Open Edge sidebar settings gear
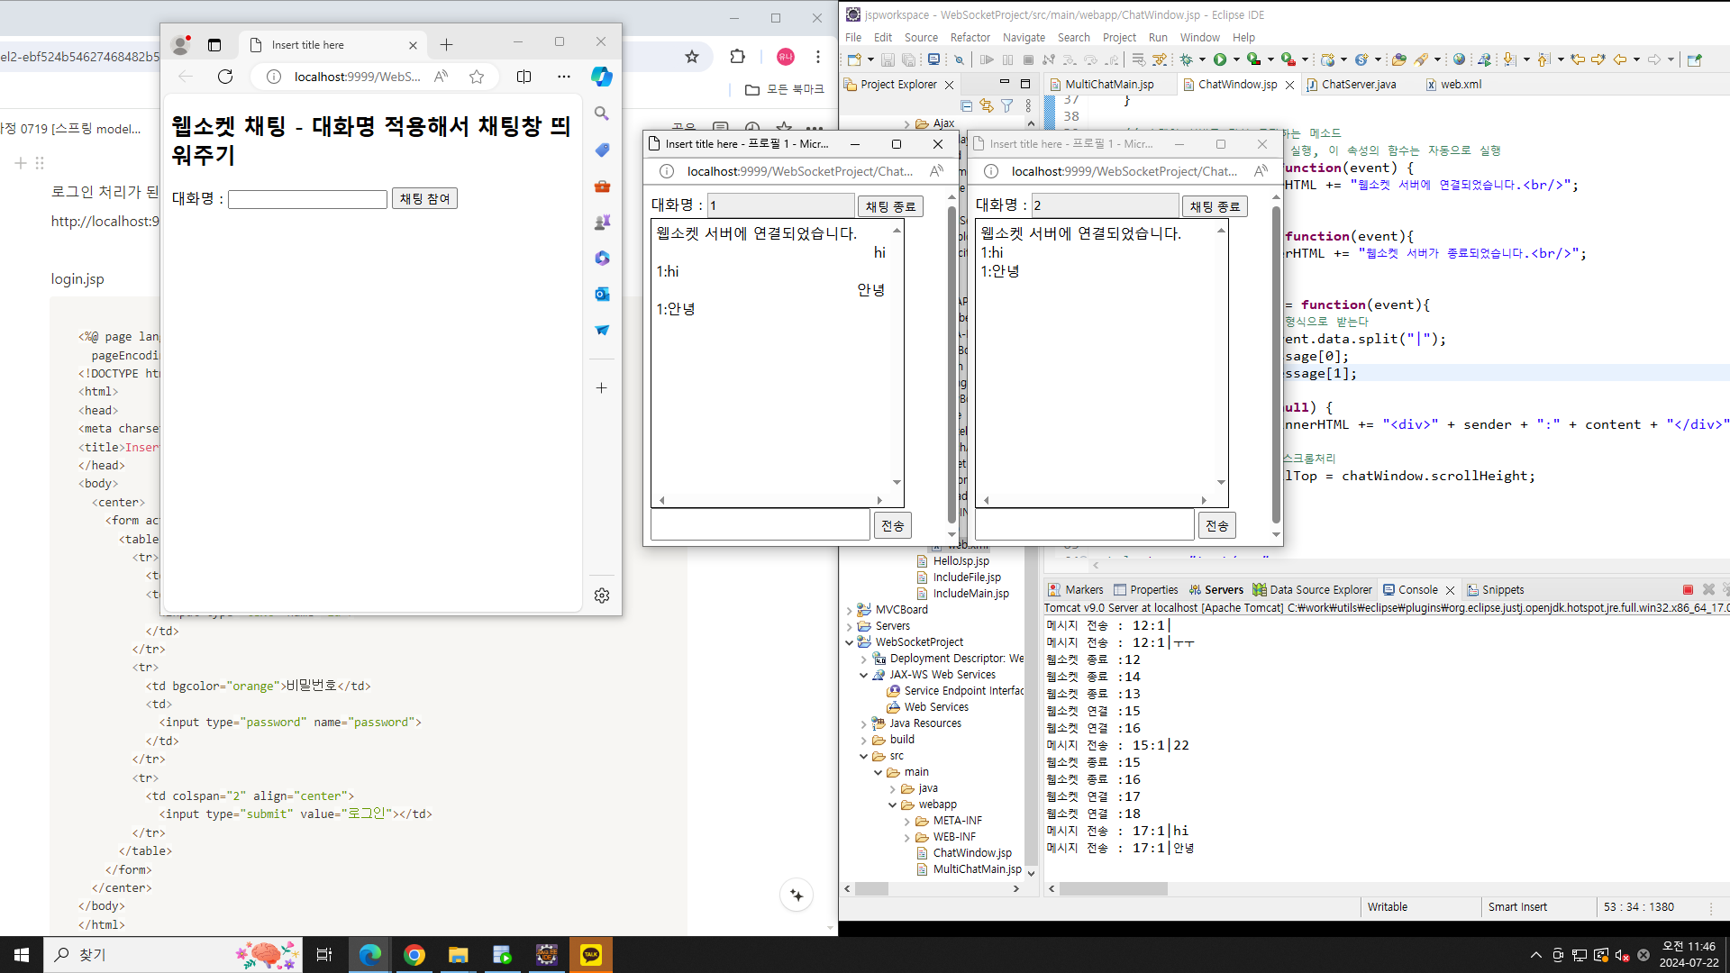The height and width of the screenshot is (973, 1730). point(602,596)
